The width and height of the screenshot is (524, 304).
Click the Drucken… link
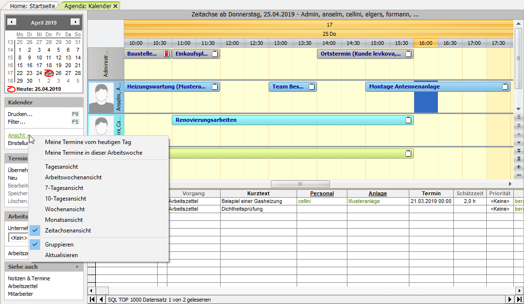(x=20, y=115)
